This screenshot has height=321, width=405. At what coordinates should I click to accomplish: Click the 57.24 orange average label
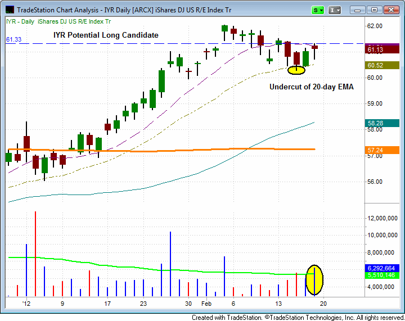[382, 150]
